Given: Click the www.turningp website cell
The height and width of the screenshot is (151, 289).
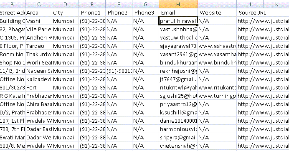Looking at the screenshot, I should 217,96.
